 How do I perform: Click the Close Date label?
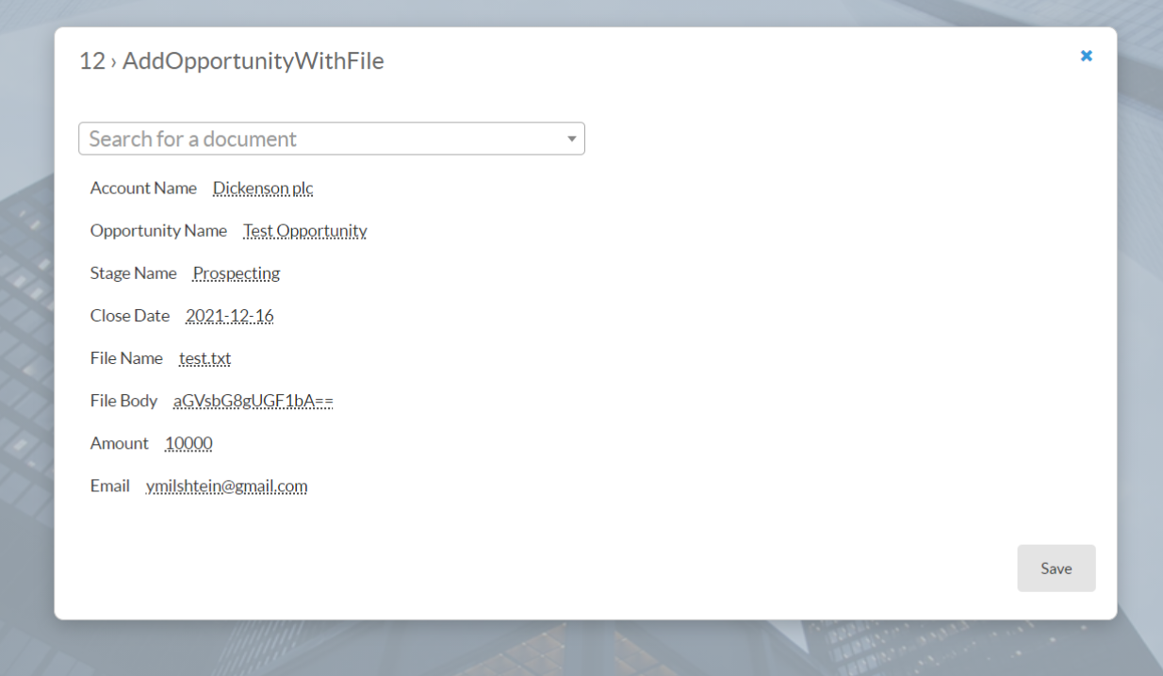[x=130, y=316]
